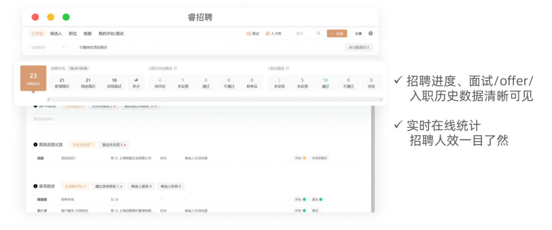Screen dimensions: 552x230
Task: Tick the 只看我负责的简历 checkbox
Action: click(76, 48)
